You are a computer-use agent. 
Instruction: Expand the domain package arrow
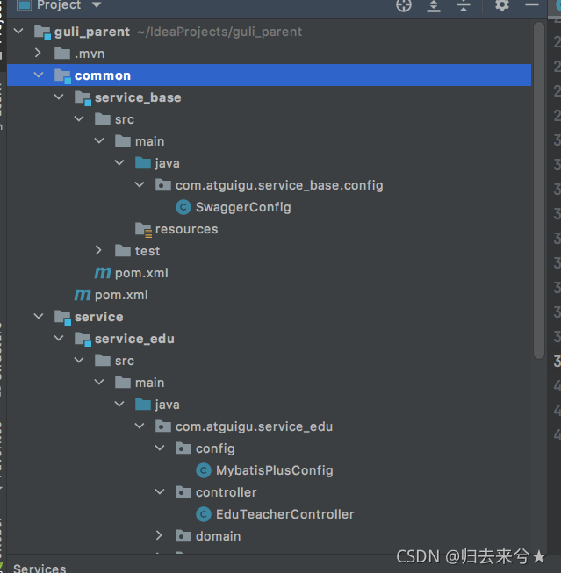click(x=159, y=536)
